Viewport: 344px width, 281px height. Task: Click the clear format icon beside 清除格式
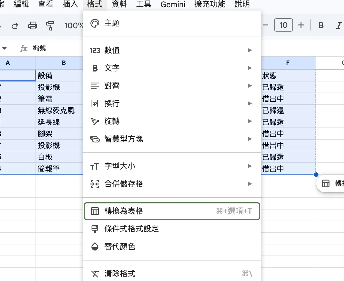pos(95,274)
